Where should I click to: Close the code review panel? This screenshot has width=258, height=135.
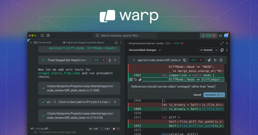point(227,43)
